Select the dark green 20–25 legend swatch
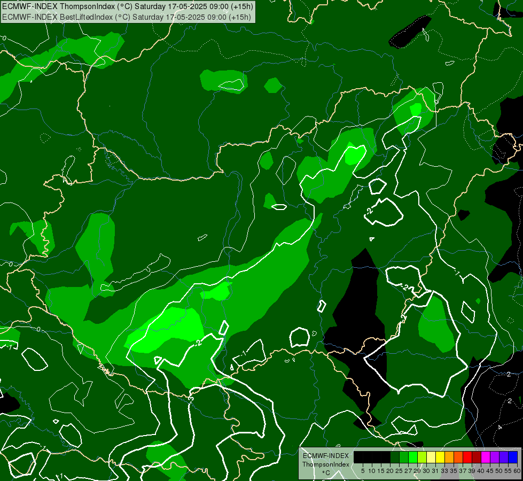The height and width of the screenshot is (481, 523). (395, 457)
